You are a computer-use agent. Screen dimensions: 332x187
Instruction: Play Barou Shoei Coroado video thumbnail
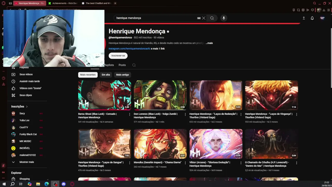click(x=105, y=95)
